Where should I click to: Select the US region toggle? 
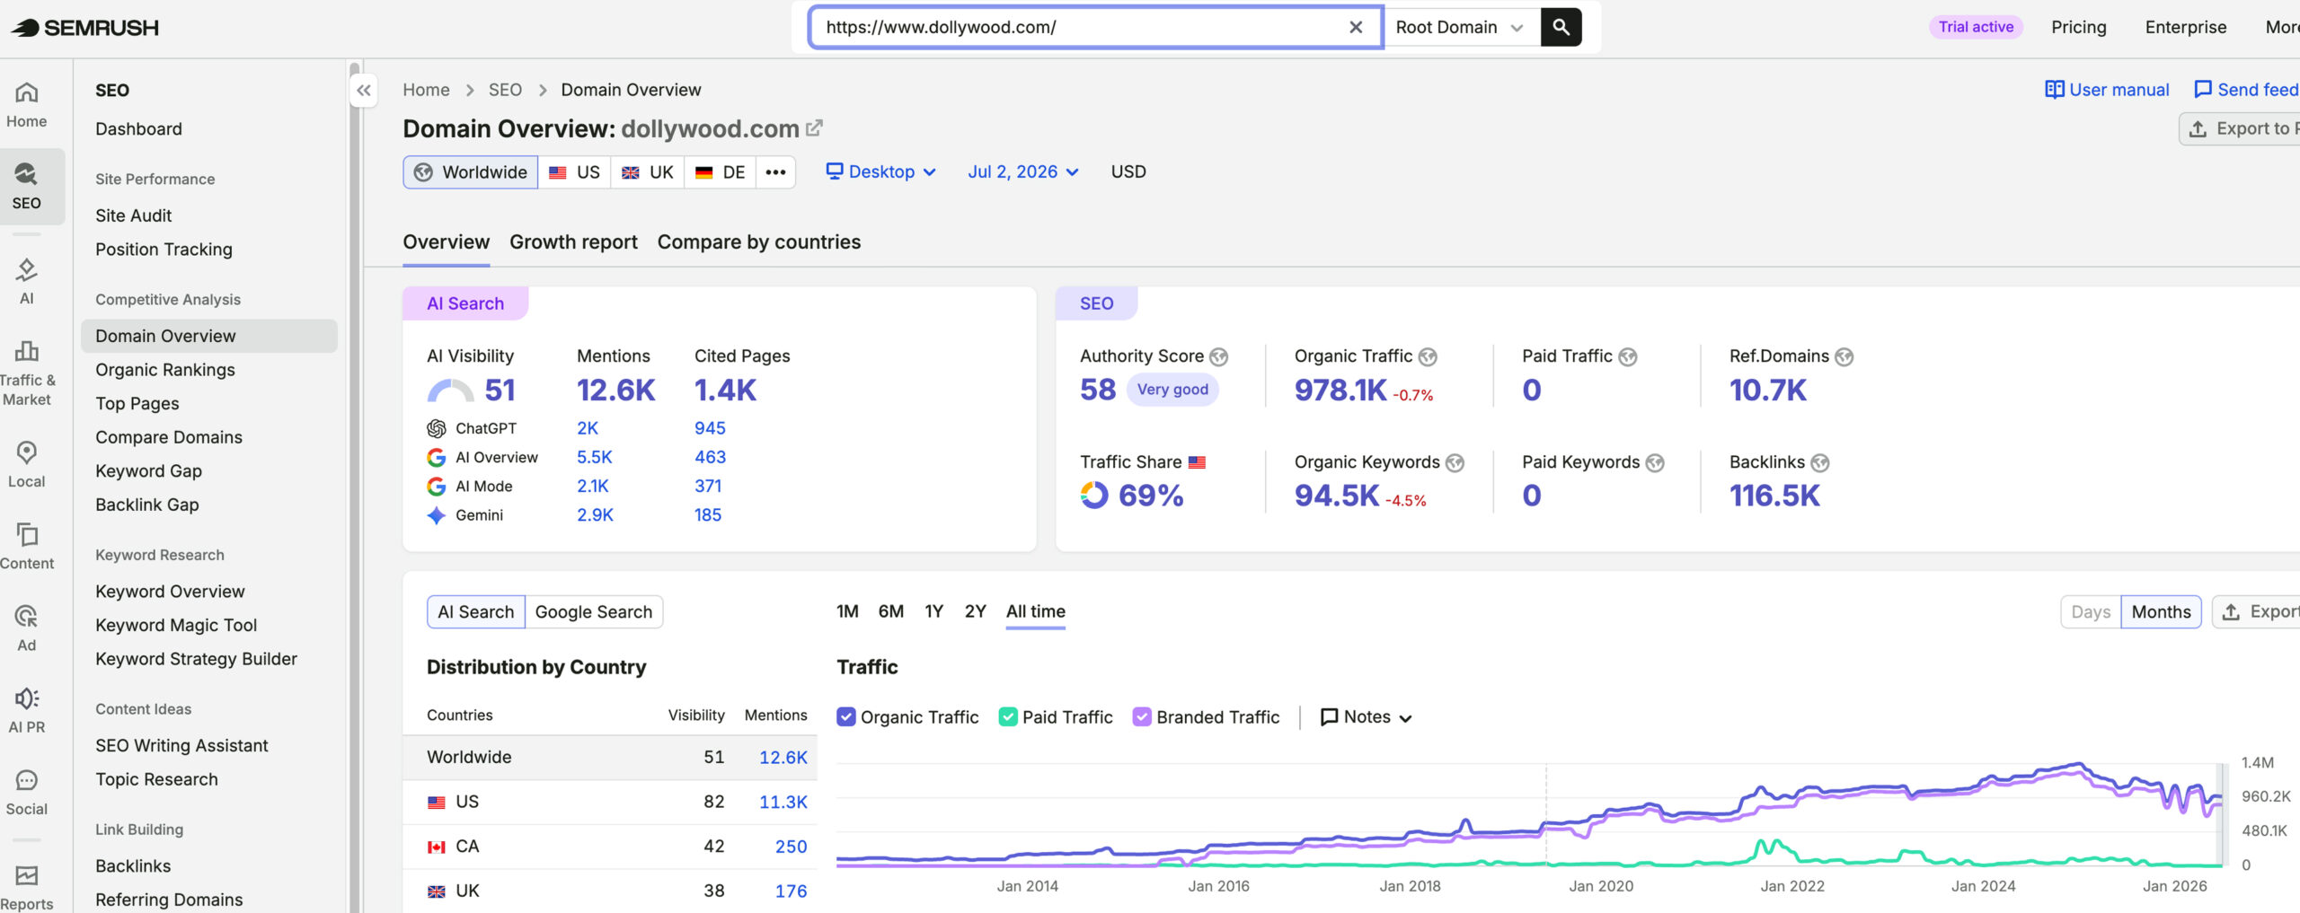click(575, 171)
